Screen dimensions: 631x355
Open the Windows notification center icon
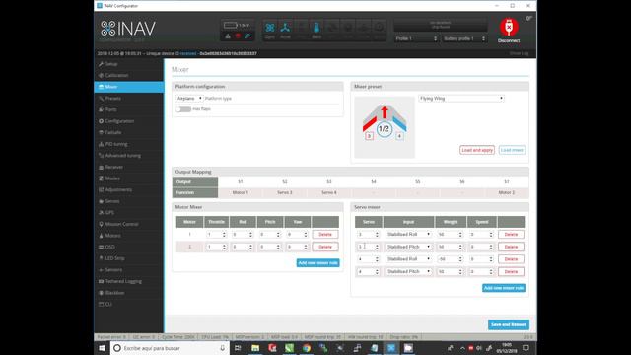(x=526, y=348)
